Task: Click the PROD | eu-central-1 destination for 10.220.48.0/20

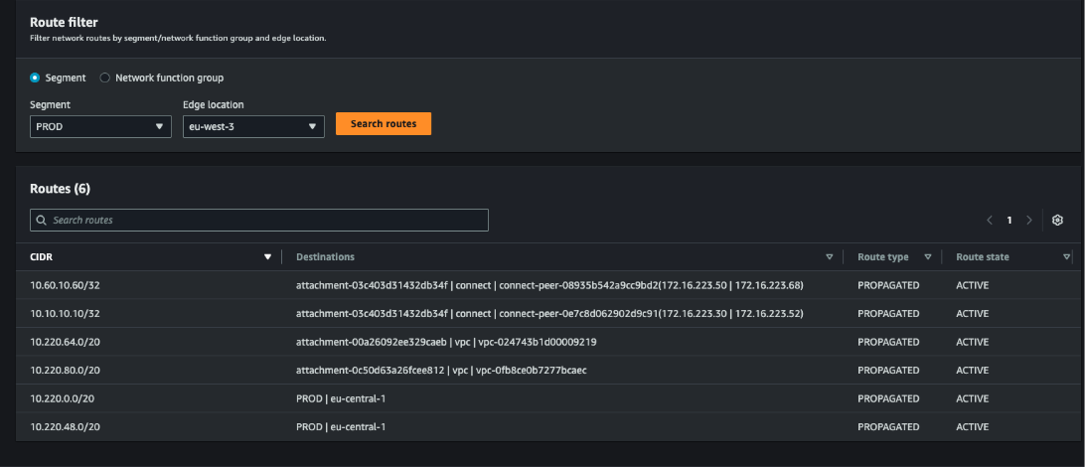Action: click(x=341, y=427)
